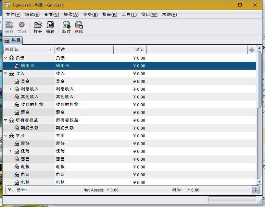The height and width of the screenshot is (207, 265).
Task: Click the account icon beside 薪金
Action: (x=17, y=112)
